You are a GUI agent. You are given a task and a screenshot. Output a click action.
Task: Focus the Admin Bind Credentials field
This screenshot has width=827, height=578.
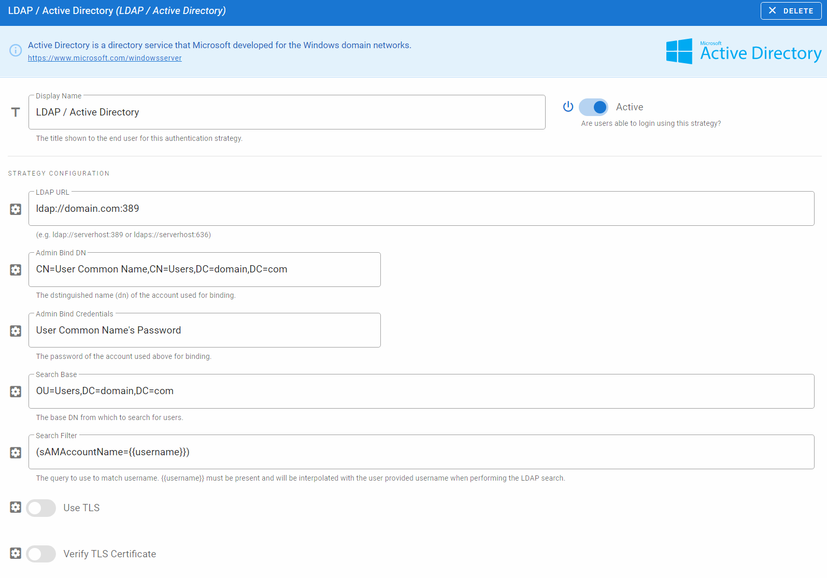pyautogui.click(x=205, y=330)
